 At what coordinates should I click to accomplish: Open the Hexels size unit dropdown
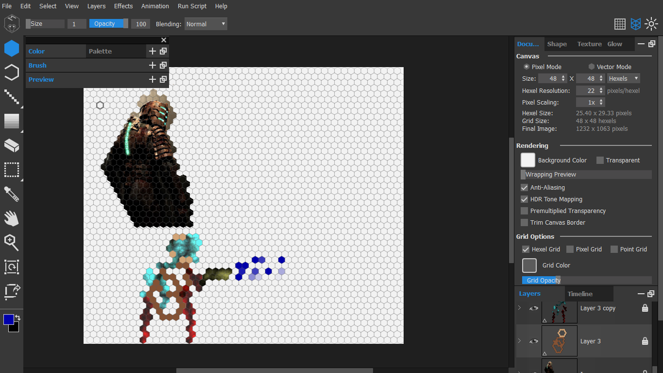[x=624, y=78]
